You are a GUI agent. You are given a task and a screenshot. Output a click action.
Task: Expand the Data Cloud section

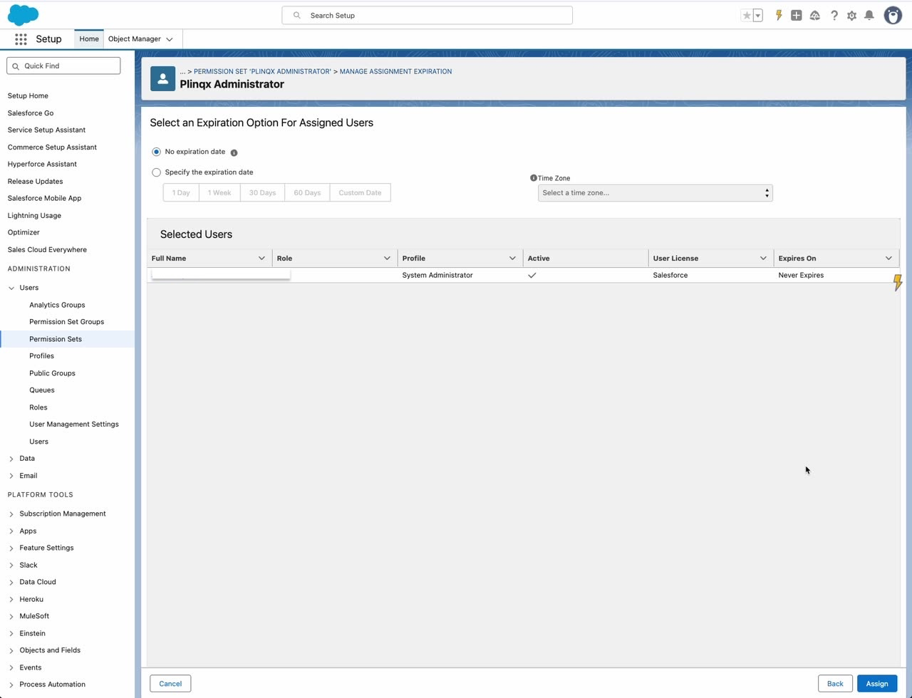(11, 582)
